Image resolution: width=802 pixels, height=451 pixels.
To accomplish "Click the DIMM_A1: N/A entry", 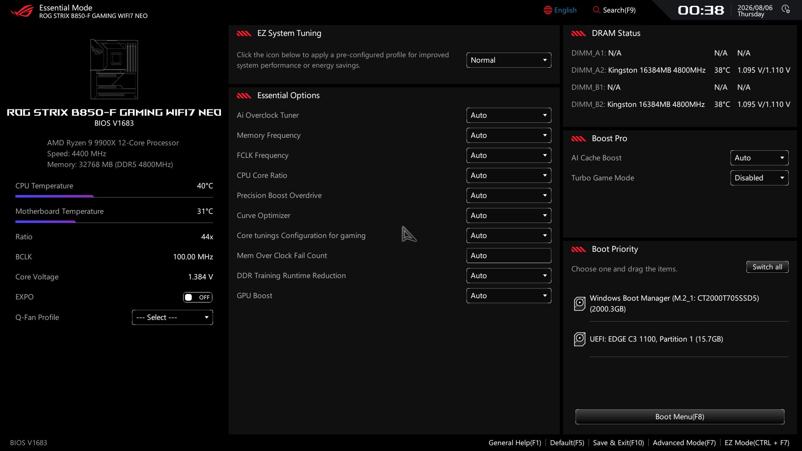I will point(596,53).
